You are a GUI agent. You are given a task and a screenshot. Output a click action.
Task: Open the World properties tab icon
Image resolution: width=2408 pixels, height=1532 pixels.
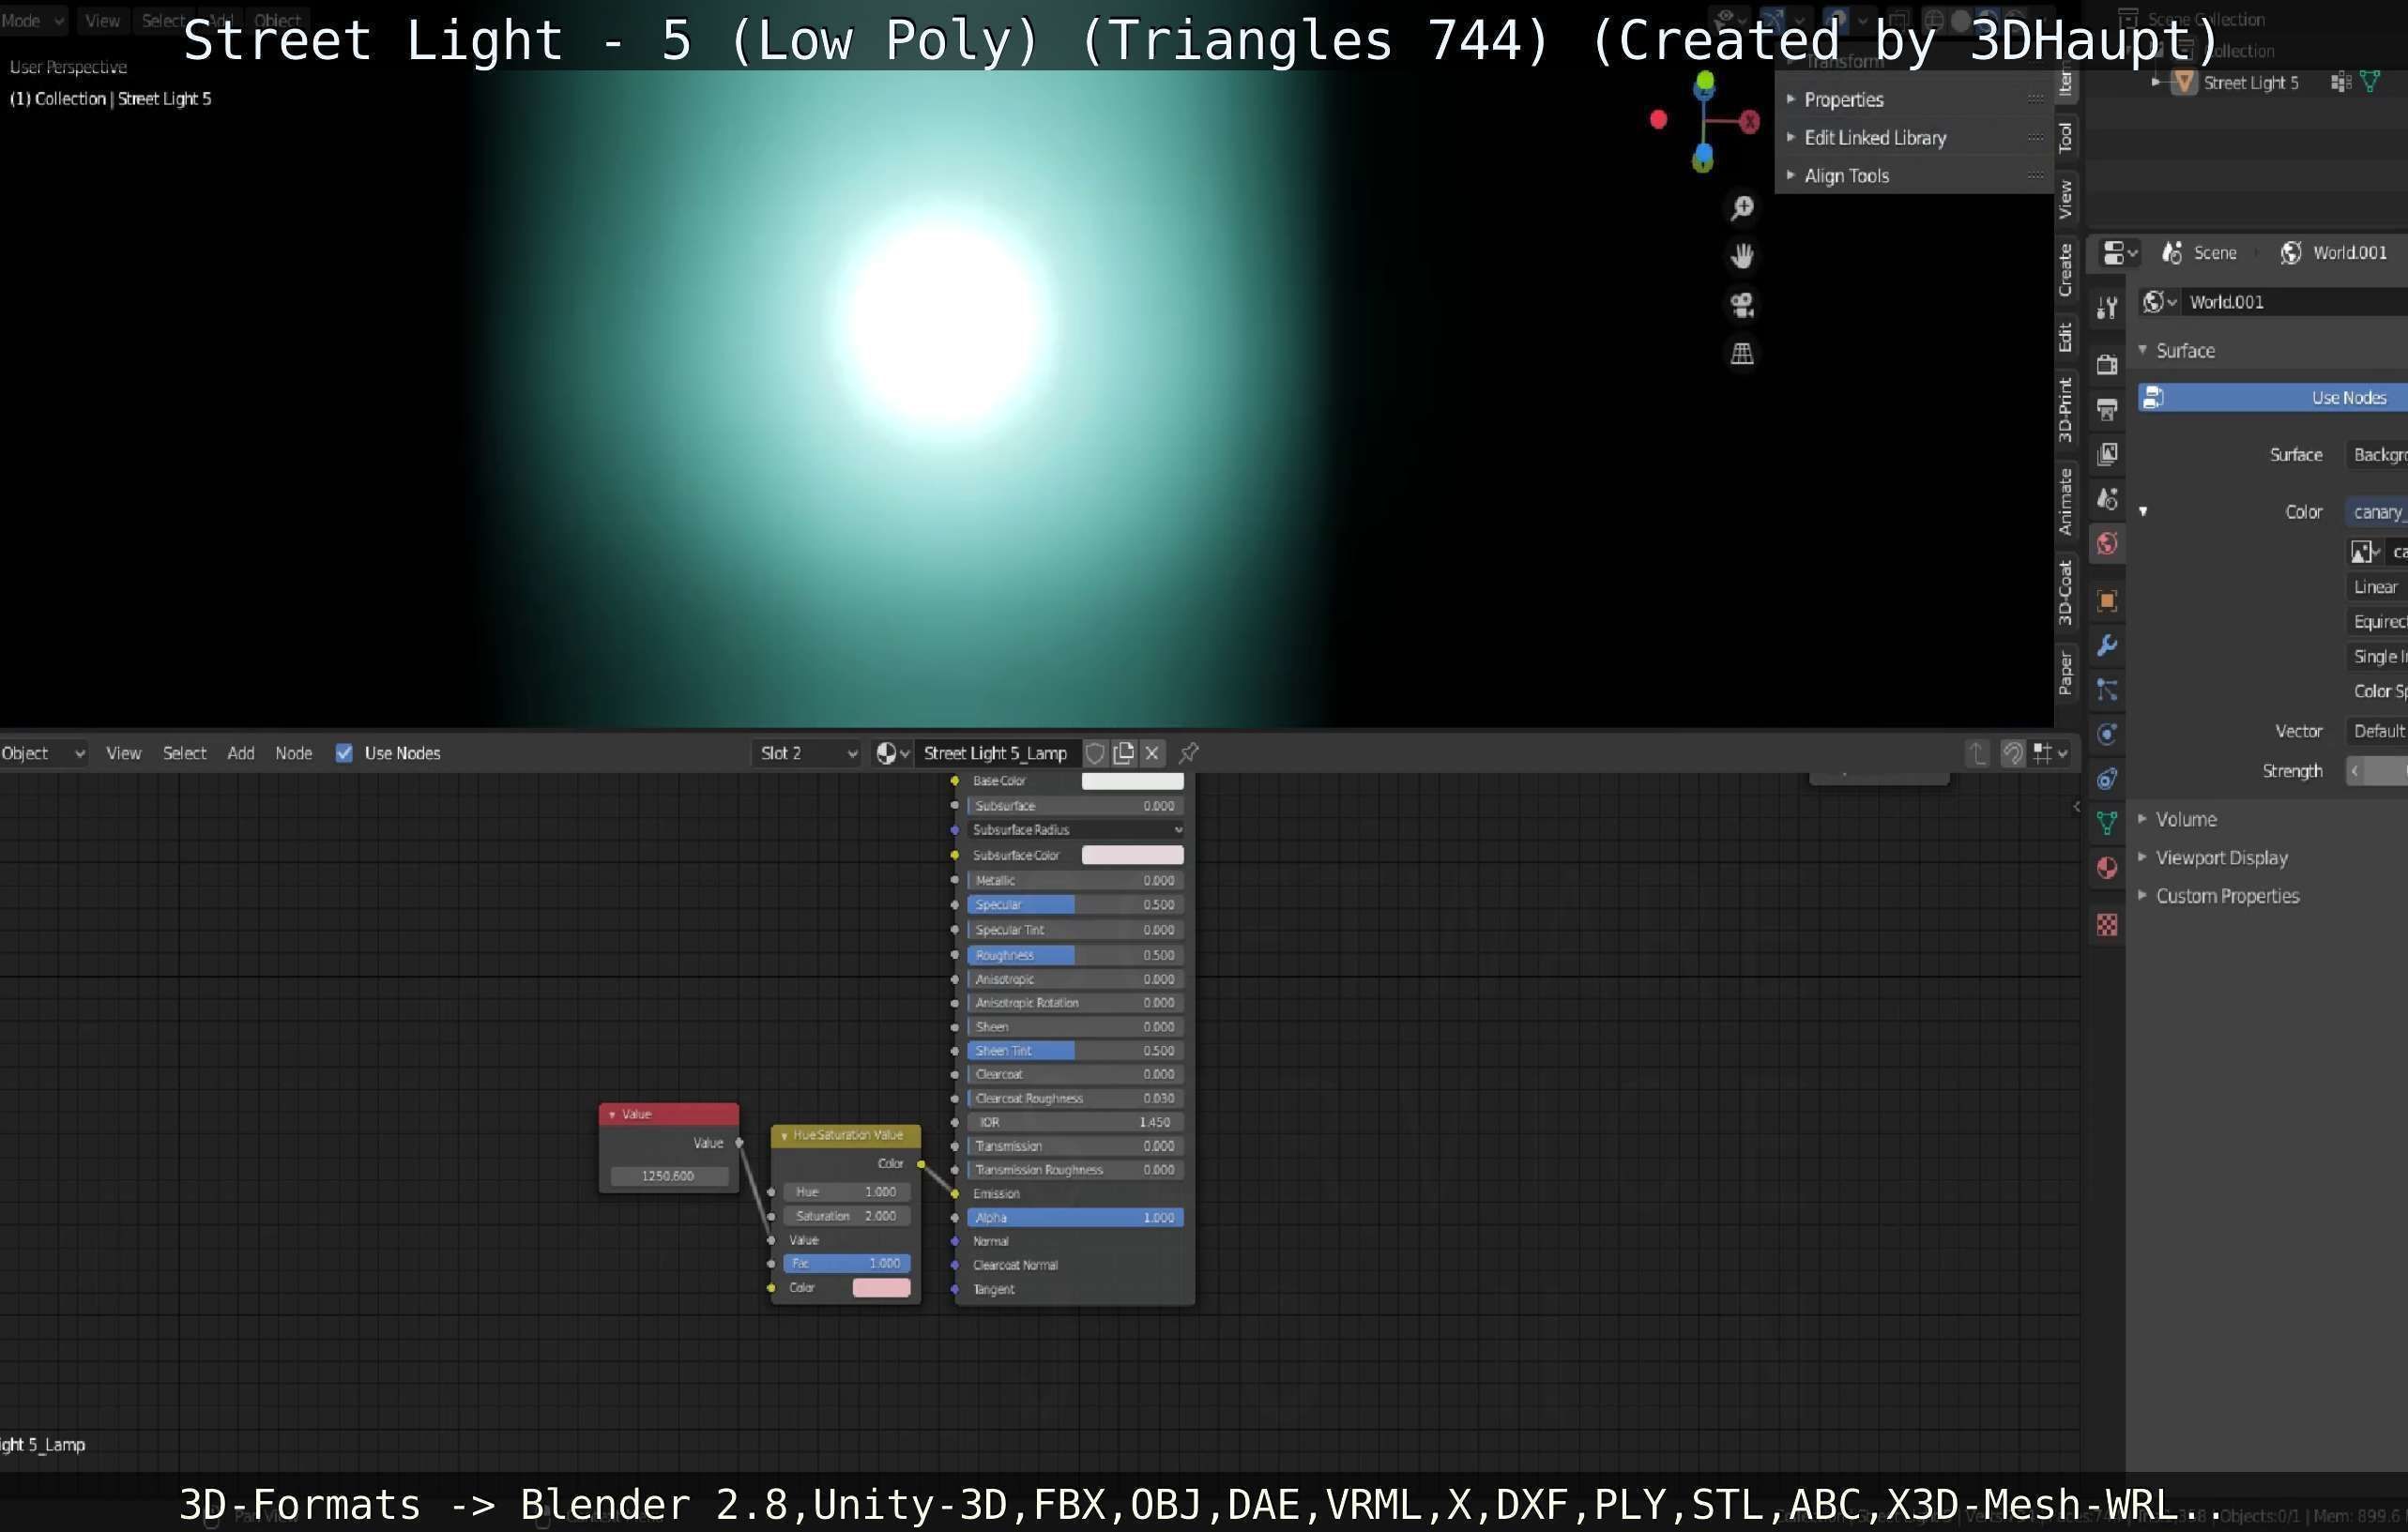pos(2107,543)
